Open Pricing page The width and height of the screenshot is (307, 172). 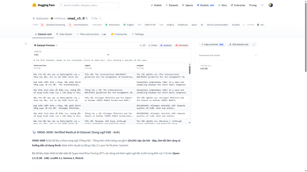point(253,5)
